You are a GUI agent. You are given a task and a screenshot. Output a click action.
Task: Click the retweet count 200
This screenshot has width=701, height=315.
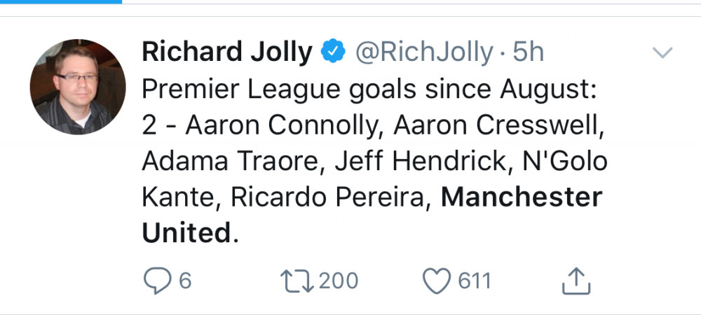(x=339, y=281)
